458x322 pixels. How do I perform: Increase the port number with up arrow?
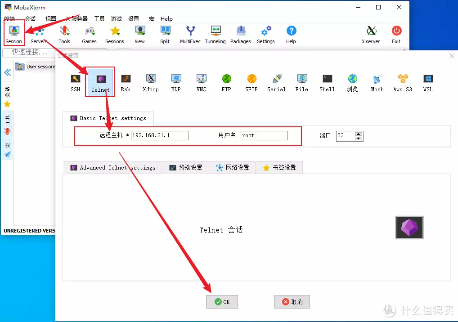coord(359,134)
